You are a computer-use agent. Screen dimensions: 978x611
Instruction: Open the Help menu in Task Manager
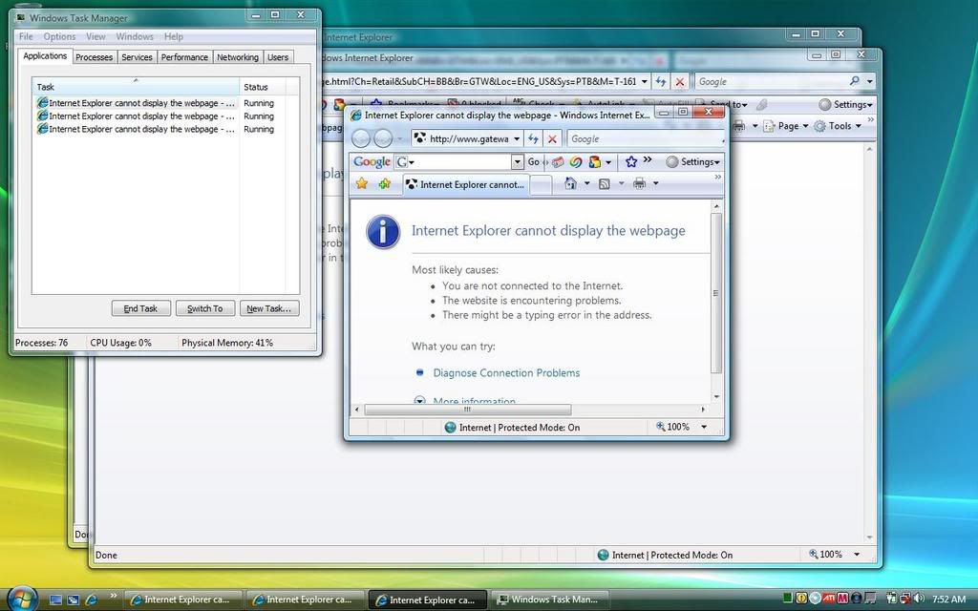[x=174, y=36]
